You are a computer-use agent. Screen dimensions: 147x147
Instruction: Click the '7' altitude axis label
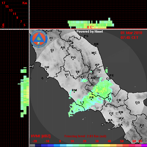tap(21, 21)
